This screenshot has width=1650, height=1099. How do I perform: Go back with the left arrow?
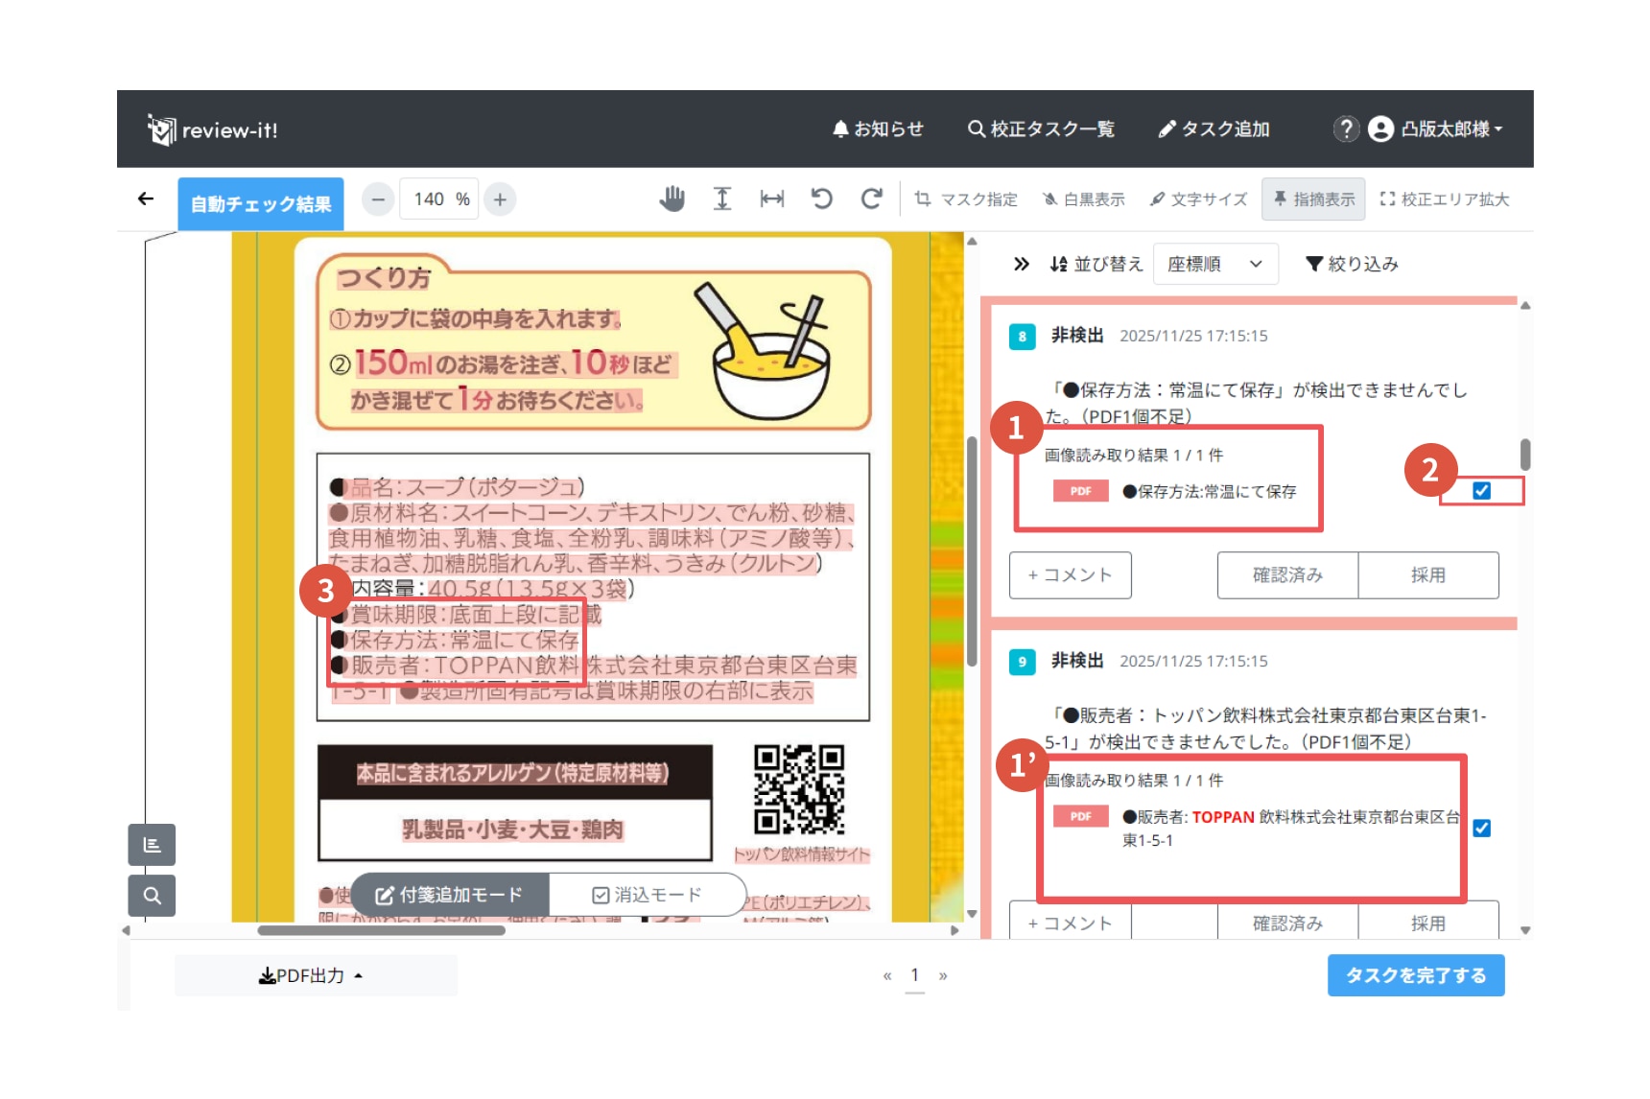(x=146, y=199)
